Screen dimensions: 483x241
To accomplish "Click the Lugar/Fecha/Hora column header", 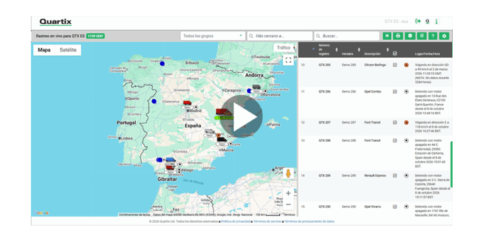I will coord(427,54).
